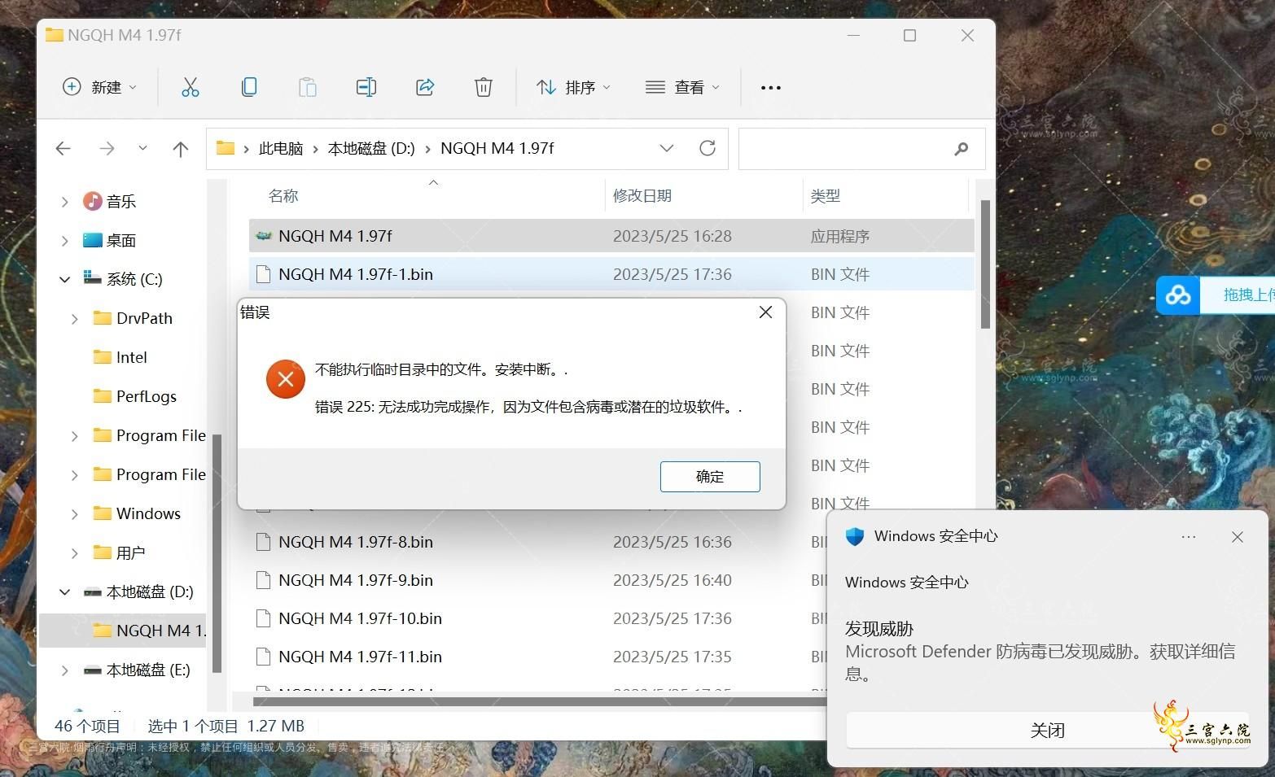Click the Paste clipboard icon

point(307,87)
